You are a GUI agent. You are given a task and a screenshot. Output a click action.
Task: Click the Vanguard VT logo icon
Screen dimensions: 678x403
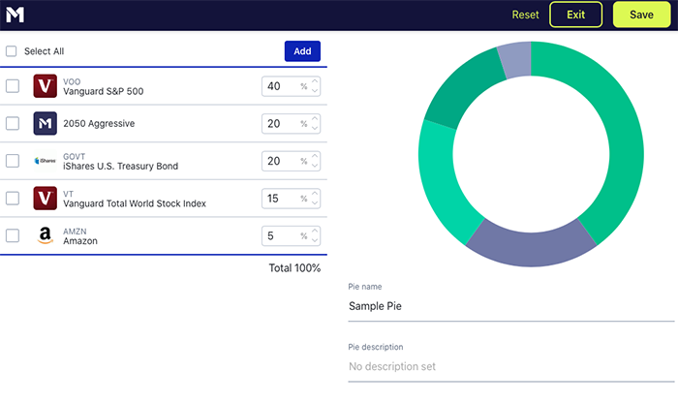45,198
